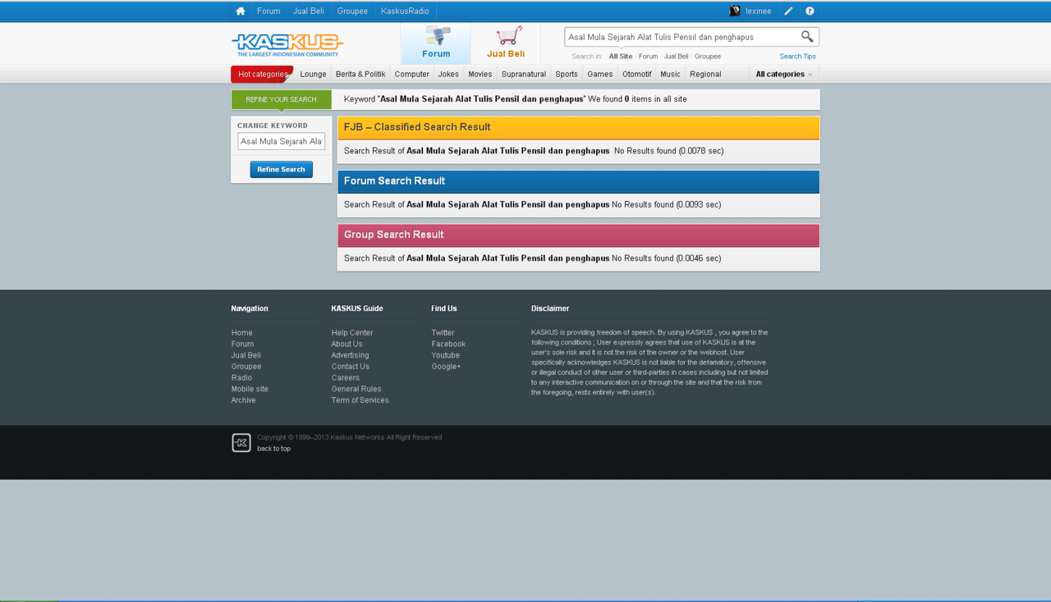The height and width of the screenshot is (602, 1051).
Task: Select the Berita & Politik category
Action: (x=360, y=74)
